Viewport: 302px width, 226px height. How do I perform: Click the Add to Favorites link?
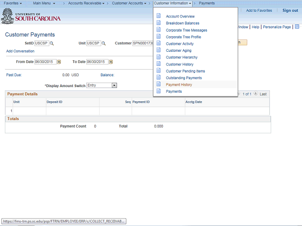[x=259, y=10]
